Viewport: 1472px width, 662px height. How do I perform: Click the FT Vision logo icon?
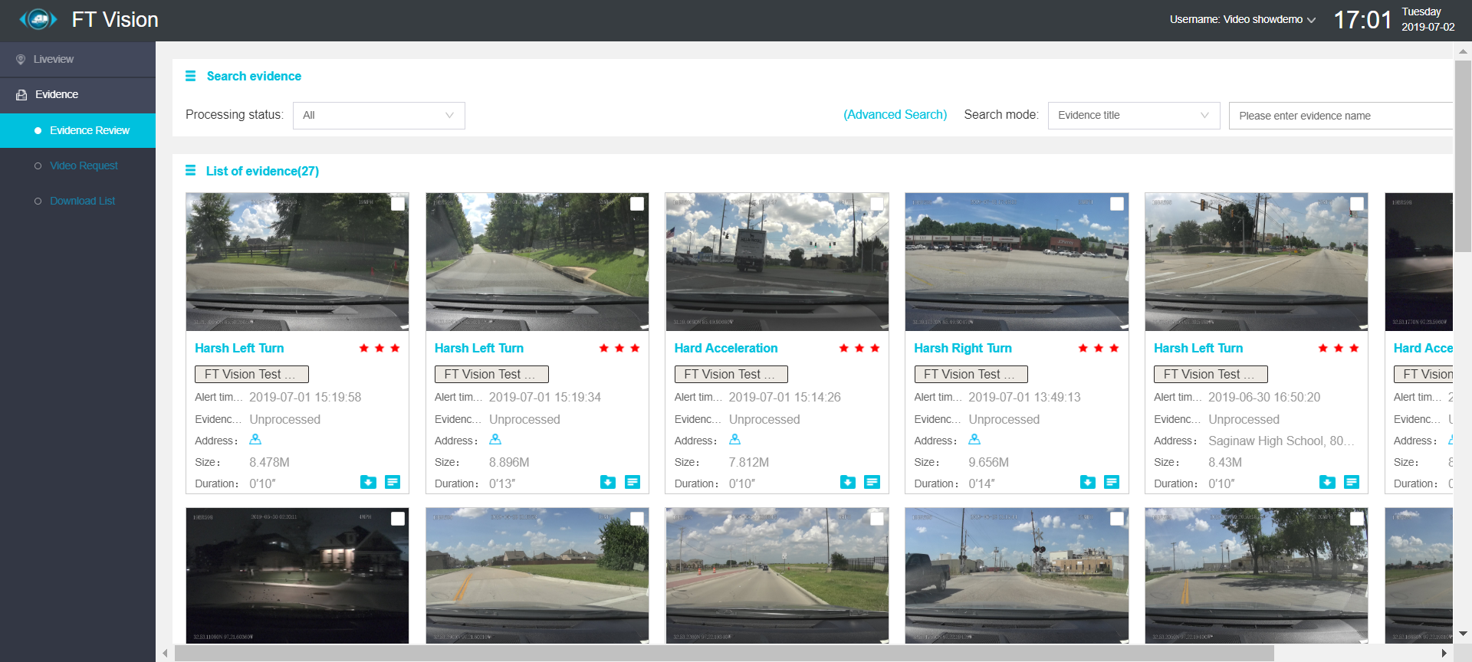point(38,19)
